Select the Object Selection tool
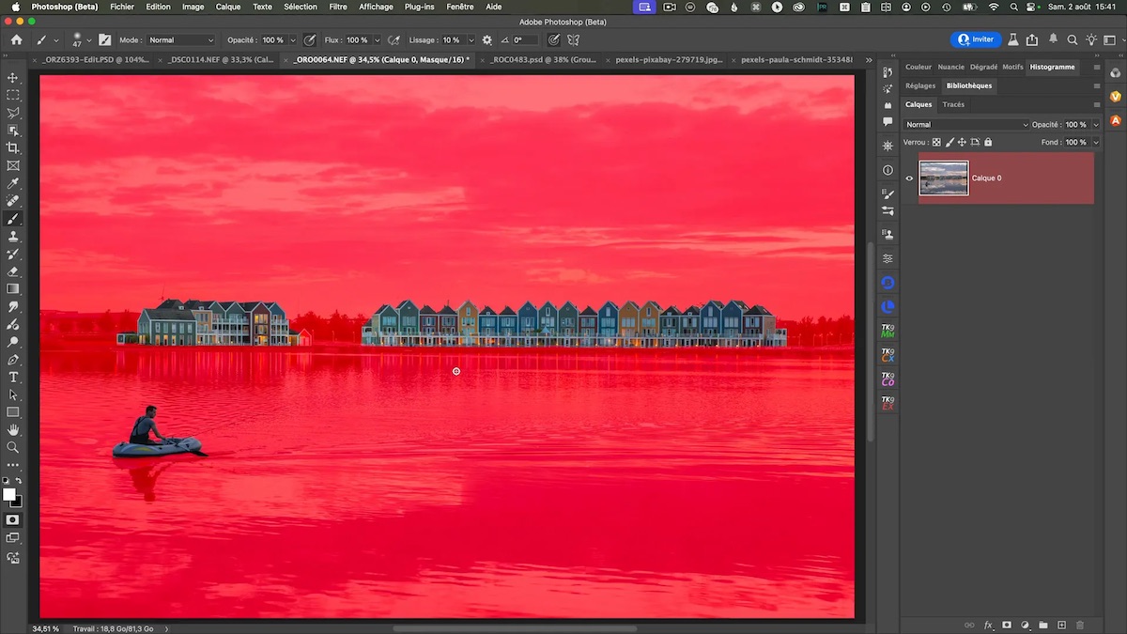Screen dimensions: 1127x634 pyautogui.click(x=13, y=131)
